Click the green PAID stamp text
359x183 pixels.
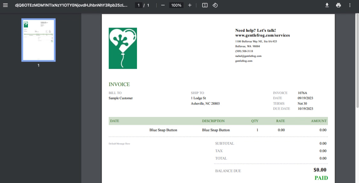point(321,178)
